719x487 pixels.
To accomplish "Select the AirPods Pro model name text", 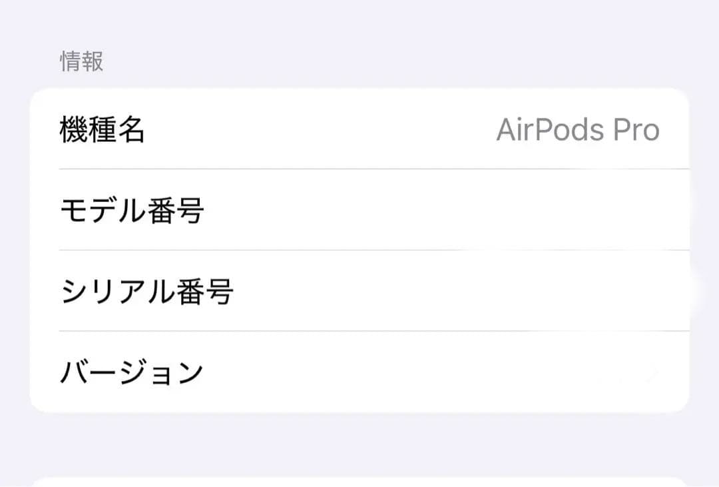I will tap(578, 130).
